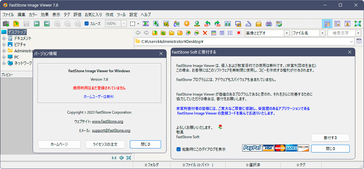The height and width of the screenshot is (169, 364).
Task: Expand the folder path dropdown
Action: pos(352,41)
